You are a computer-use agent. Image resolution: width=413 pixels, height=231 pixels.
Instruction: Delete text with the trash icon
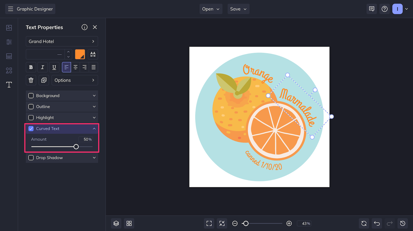(31, 80)
